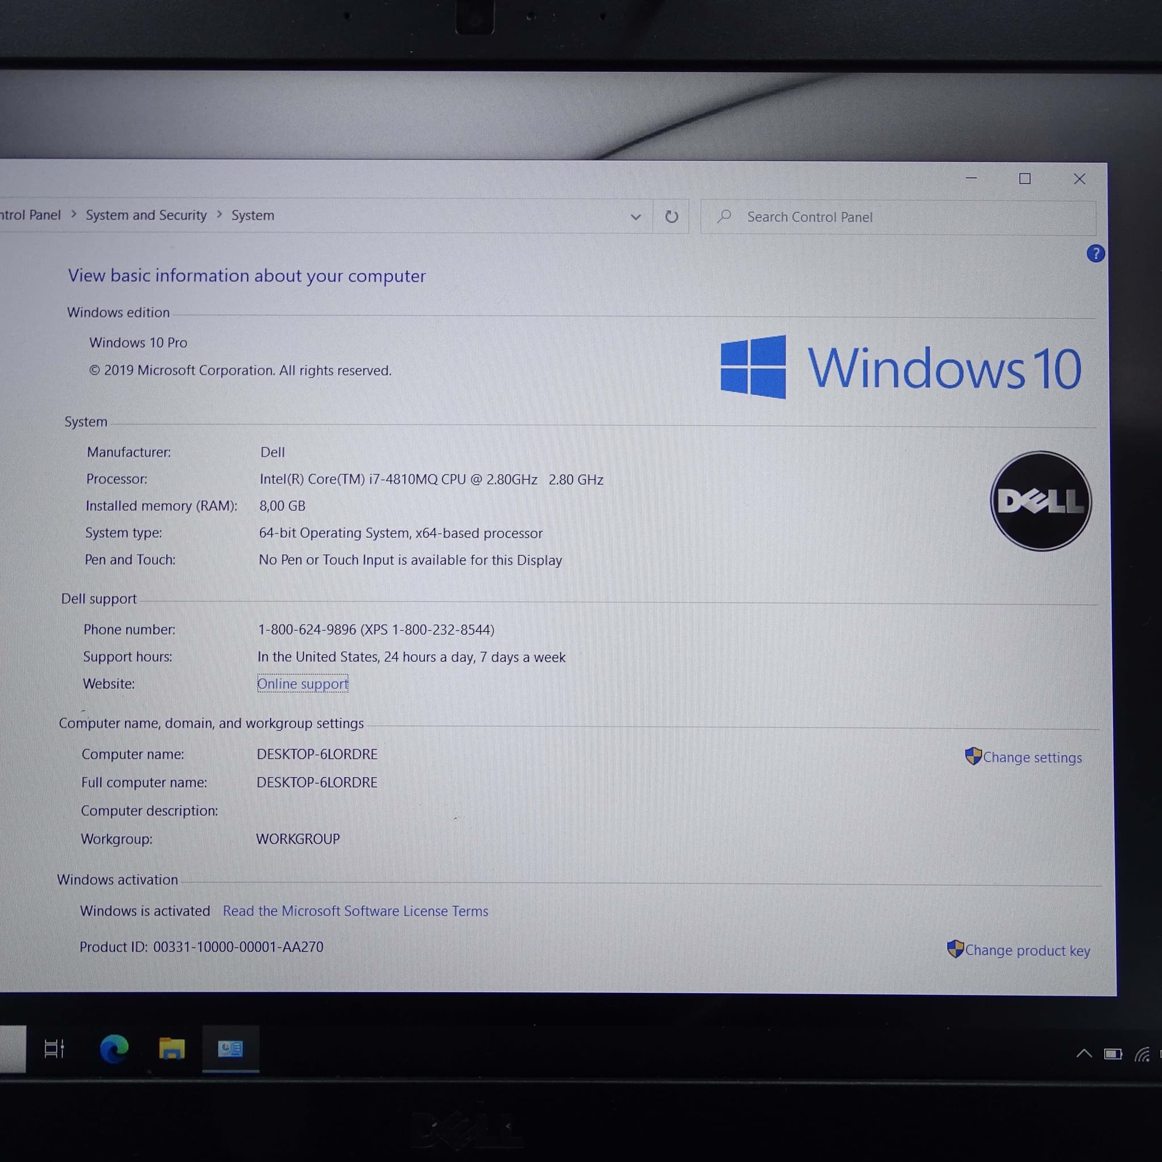
Task: Close the System window
Action: (x=1080, y=179)
